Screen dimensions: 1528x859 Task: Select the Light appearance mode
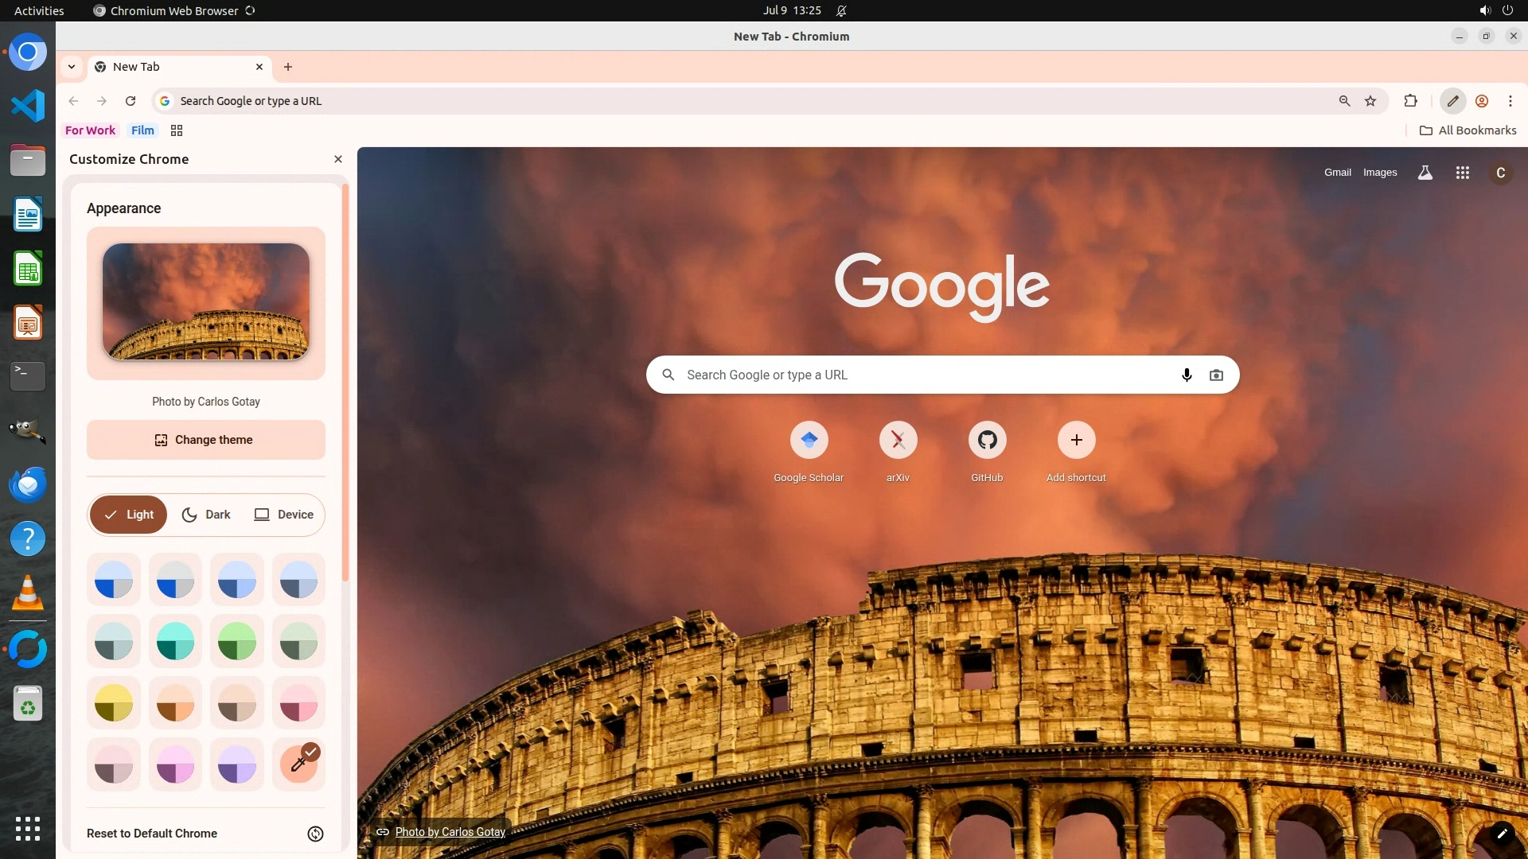pyautogui.click(x=128, y=515)
